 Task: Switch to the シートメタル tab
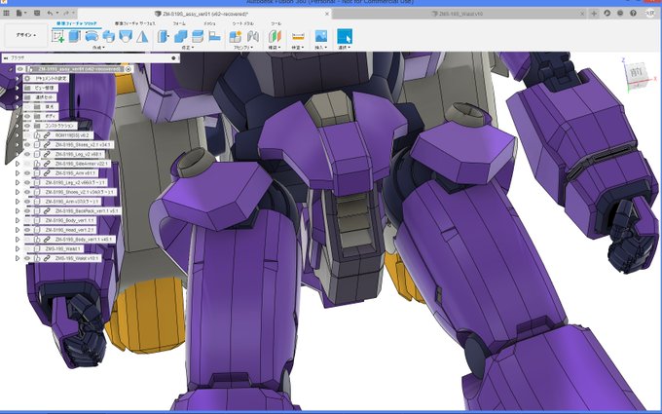pos(242,23)
